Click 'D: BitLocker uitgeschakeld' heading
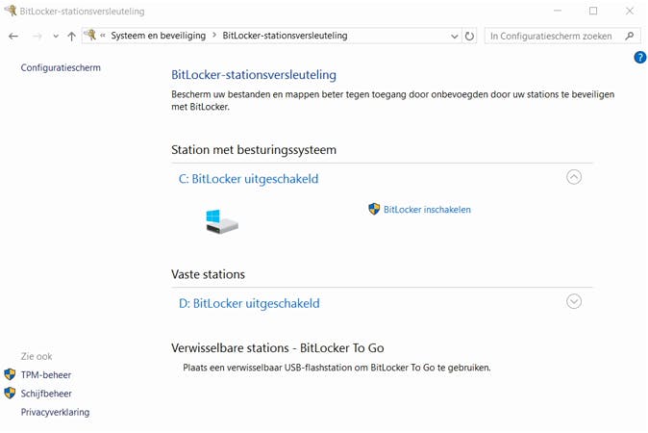648x433 pixels. 249,303
